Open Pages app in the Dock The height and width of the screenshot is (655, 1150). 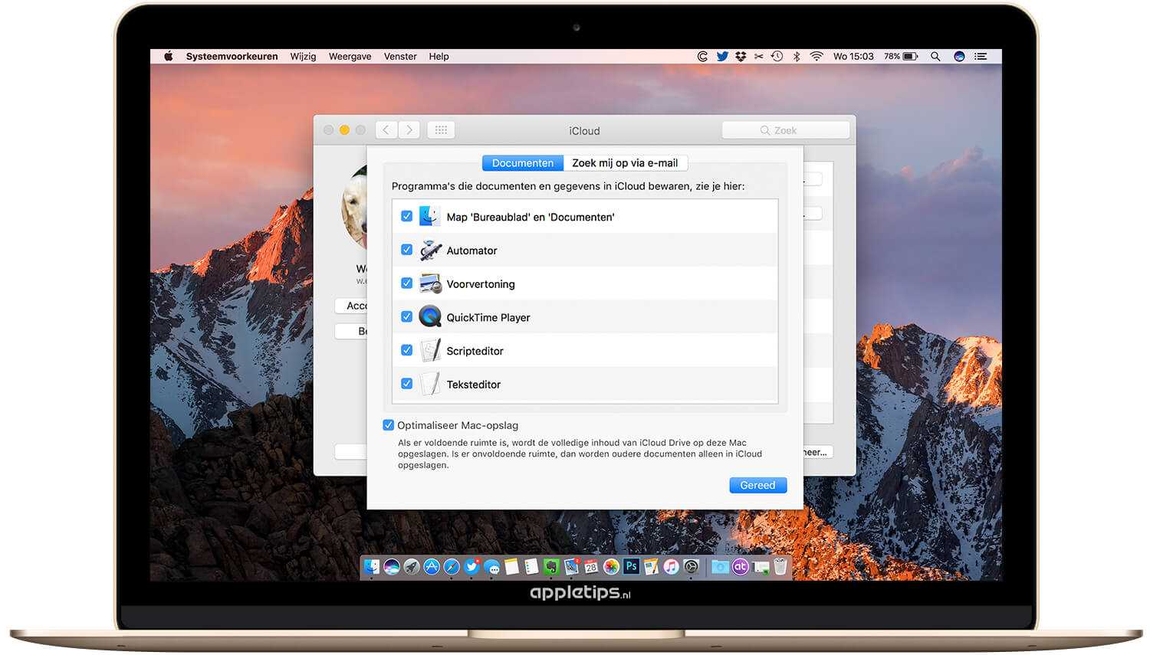click(652, 567)
